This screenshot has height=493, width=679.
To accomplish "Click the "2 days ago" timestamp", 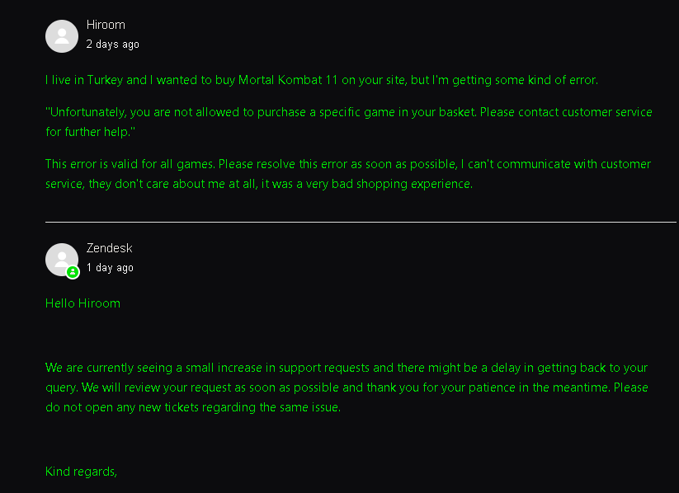I will tap(112, 45).
